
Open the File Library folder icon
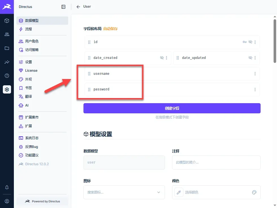coord(7,48)
